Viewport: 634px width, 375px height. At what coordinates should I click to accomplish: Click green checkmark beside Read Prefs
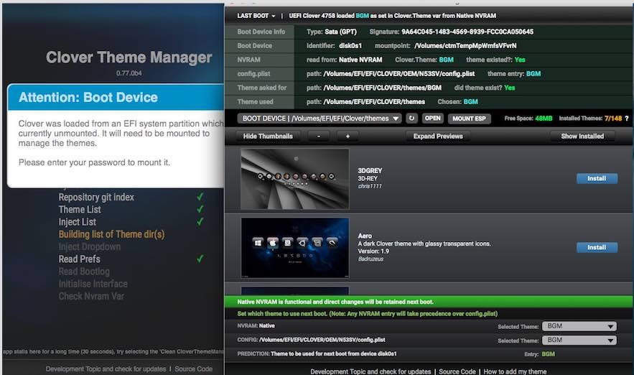coord(200,259)
